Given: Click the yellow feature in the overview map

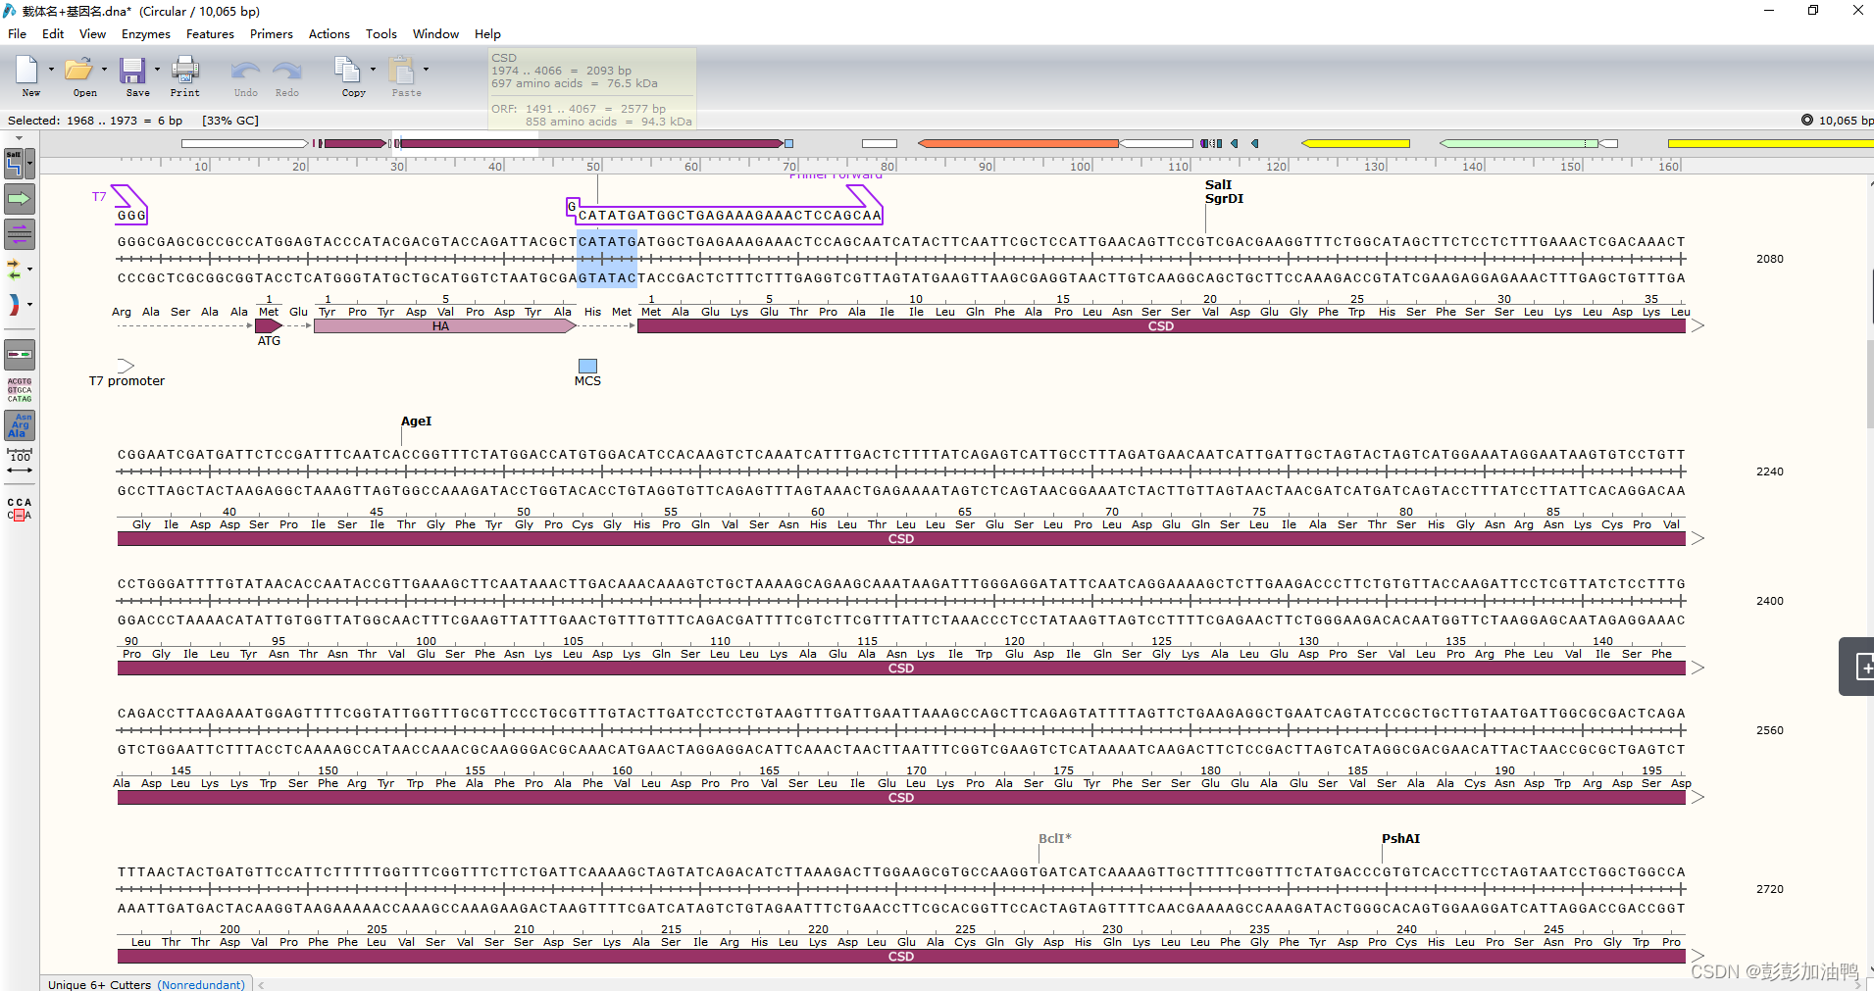Looking at the screenshot, I should coord(1355,143).
